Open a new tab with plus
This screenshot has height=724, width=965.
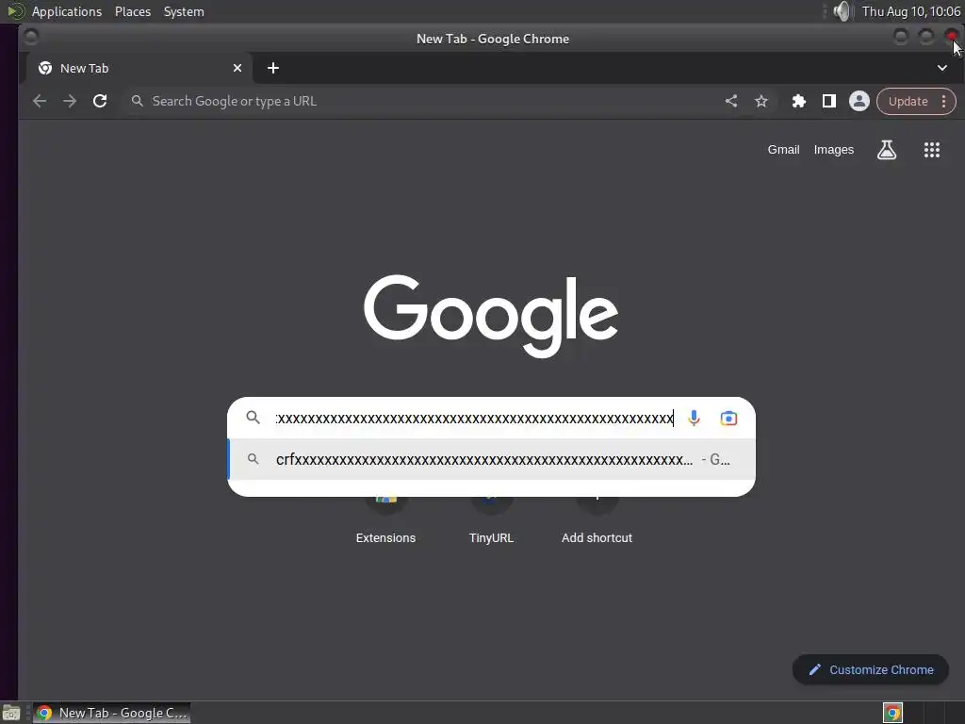(x=273, y=68)
